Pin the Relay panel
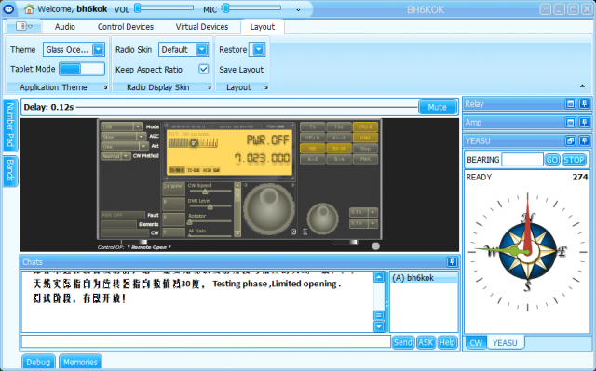 click(x=584, y=103)
